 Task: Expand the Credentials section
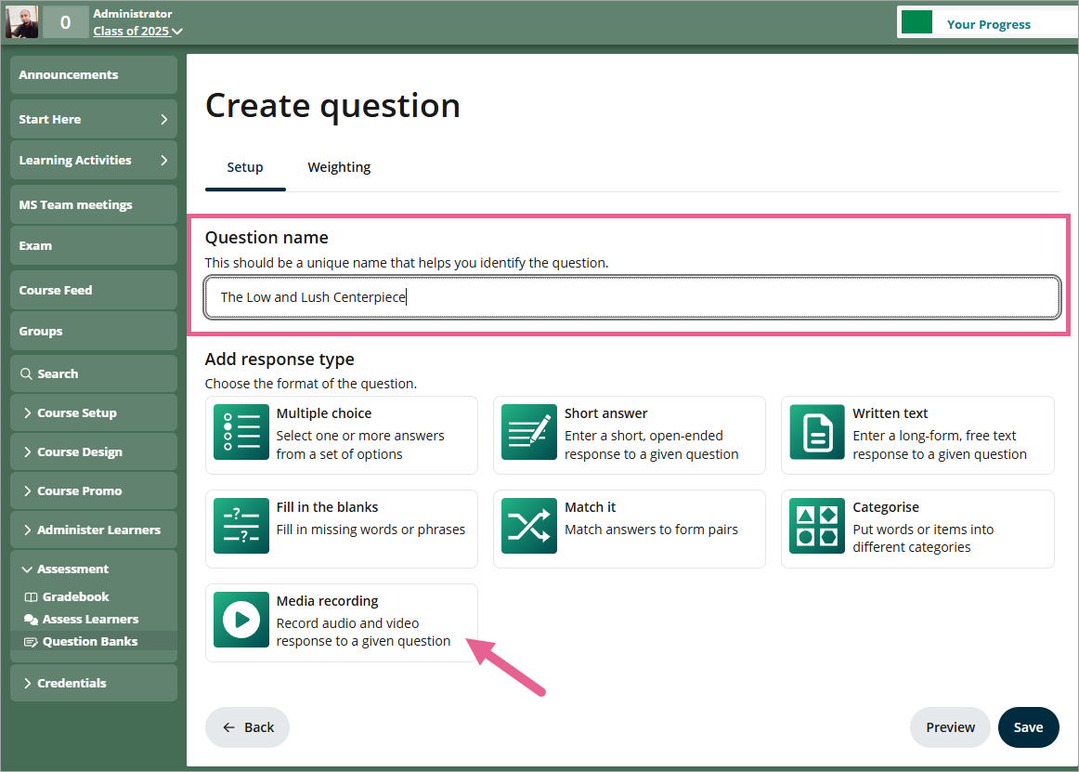(94, 683)
